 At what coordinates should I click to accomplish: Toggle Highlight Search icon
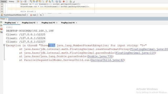[x=40, y=2]
